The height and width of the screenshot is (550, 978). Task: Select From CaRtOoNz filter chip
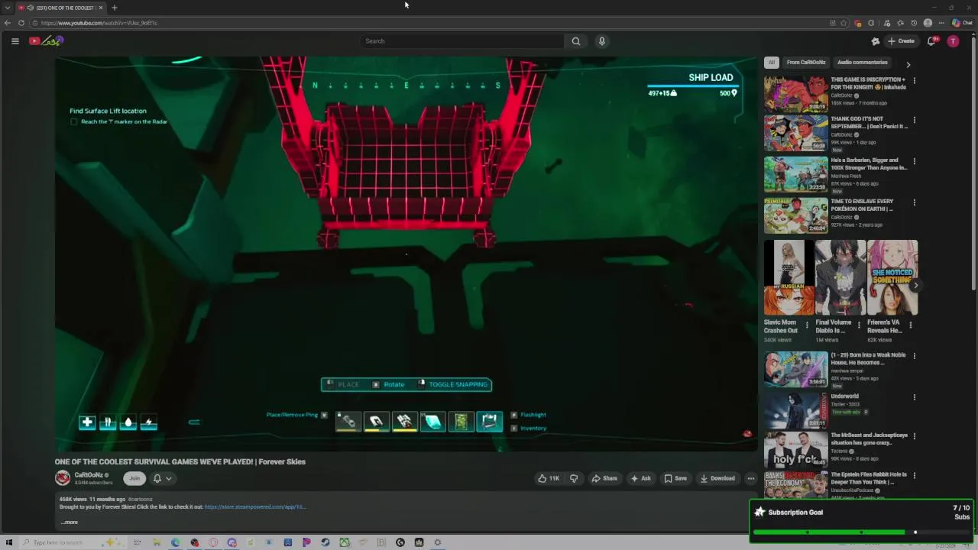tap(806, 63)
